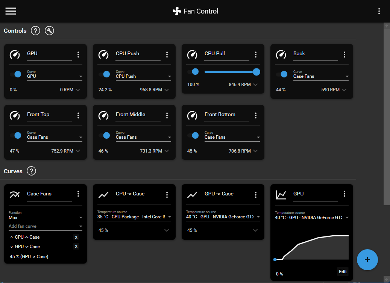Image resolution: width=390 pixels, height=283 pixels.
Task: Open the Controls wrench settings icon
Action: [x=49, y=31]
